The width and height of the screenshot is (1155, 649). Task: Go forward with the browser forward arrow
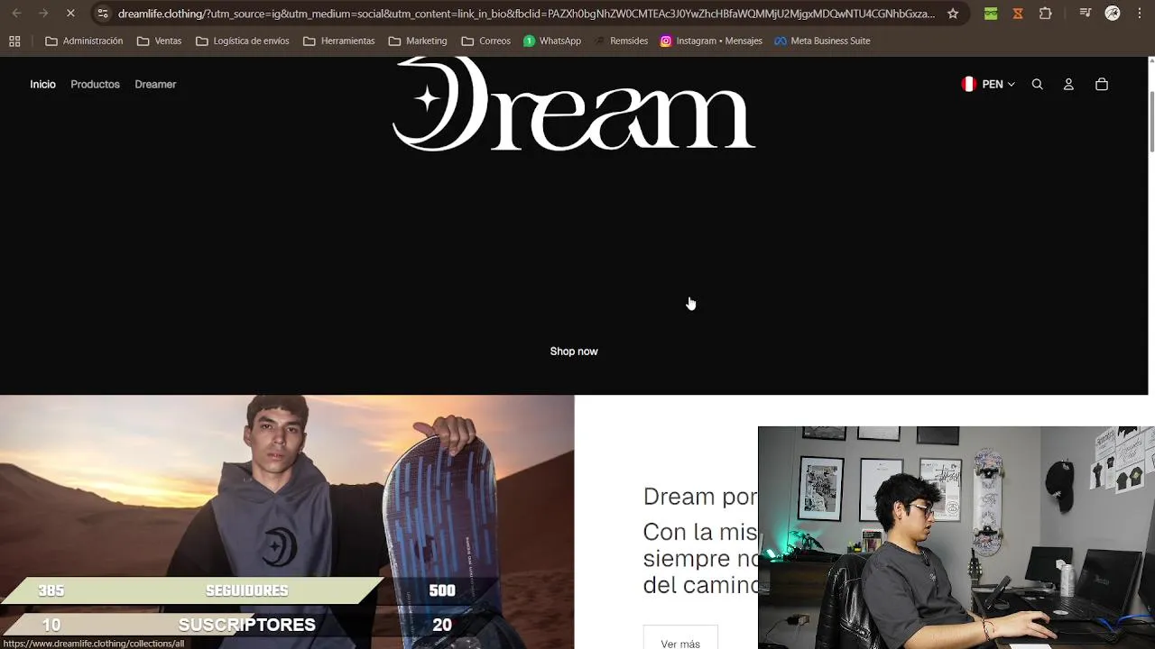42,14
